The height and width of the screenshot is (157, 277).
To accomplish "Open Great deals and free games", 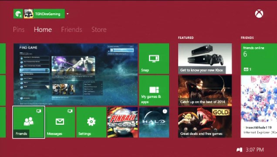I will pos(205,122).
